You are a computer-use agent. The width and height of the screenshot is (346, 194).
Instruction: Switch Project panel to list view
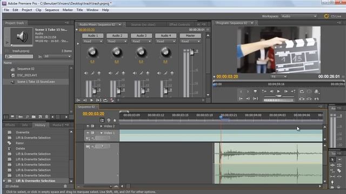tap(6, 117)
